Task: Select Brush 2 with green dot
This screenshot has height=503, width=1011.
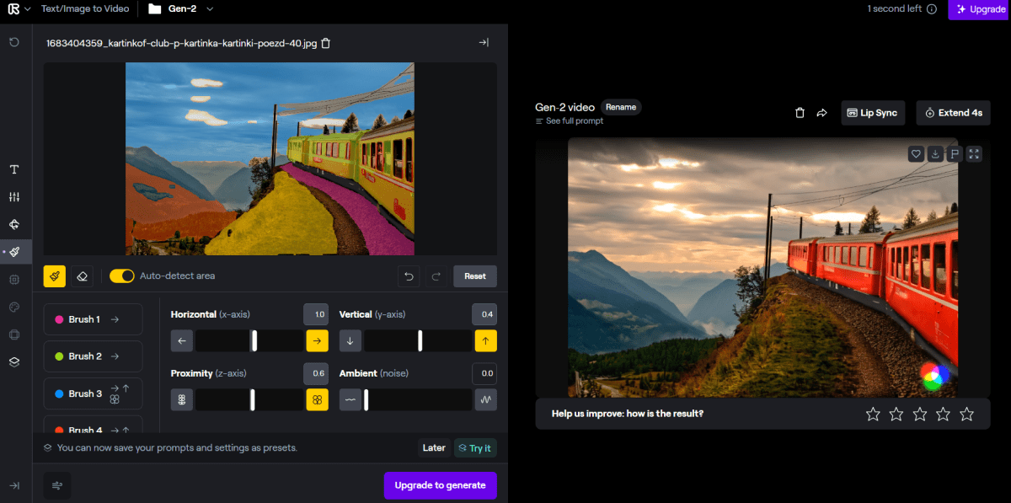Action: click(93, 356)
